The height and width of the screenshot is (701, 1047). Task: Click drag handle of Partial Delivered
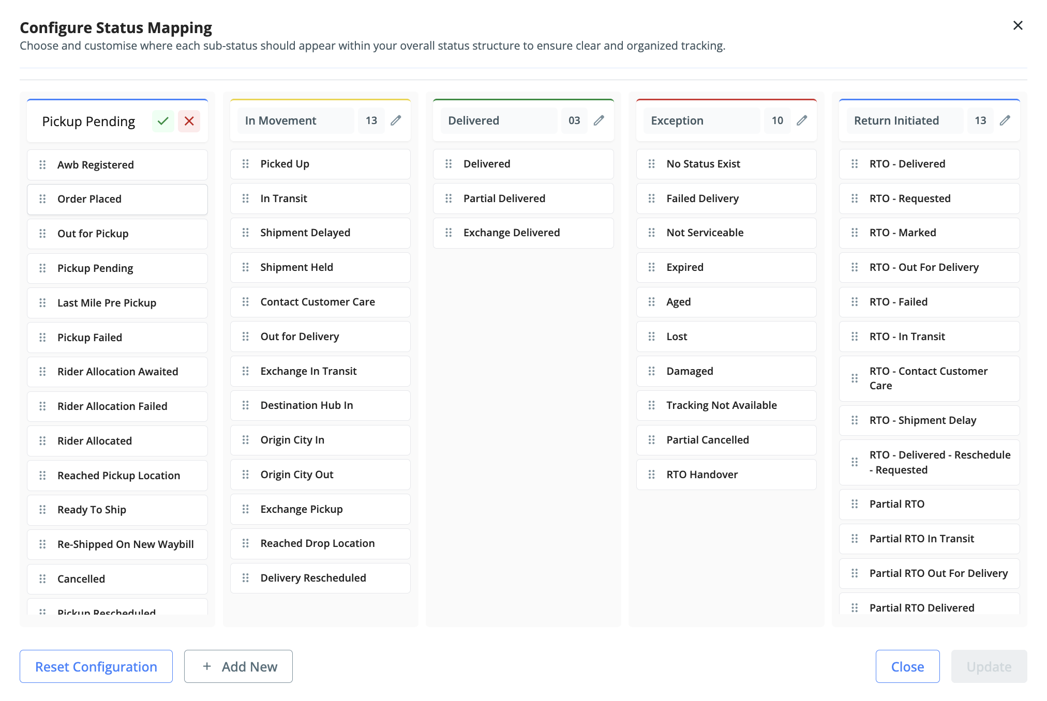(x=448, y=199)
